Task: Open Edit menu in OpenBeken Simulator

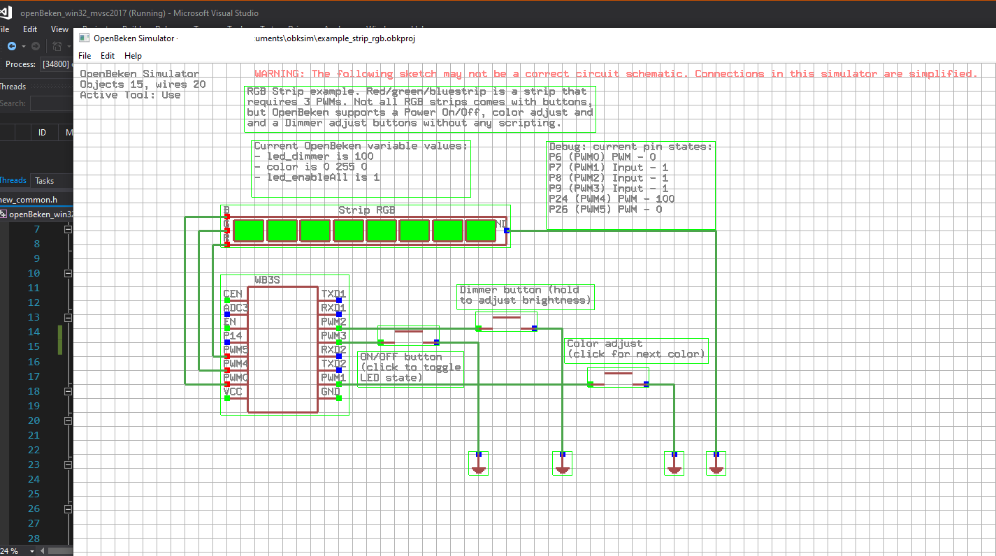Action: tap(108, 56)
